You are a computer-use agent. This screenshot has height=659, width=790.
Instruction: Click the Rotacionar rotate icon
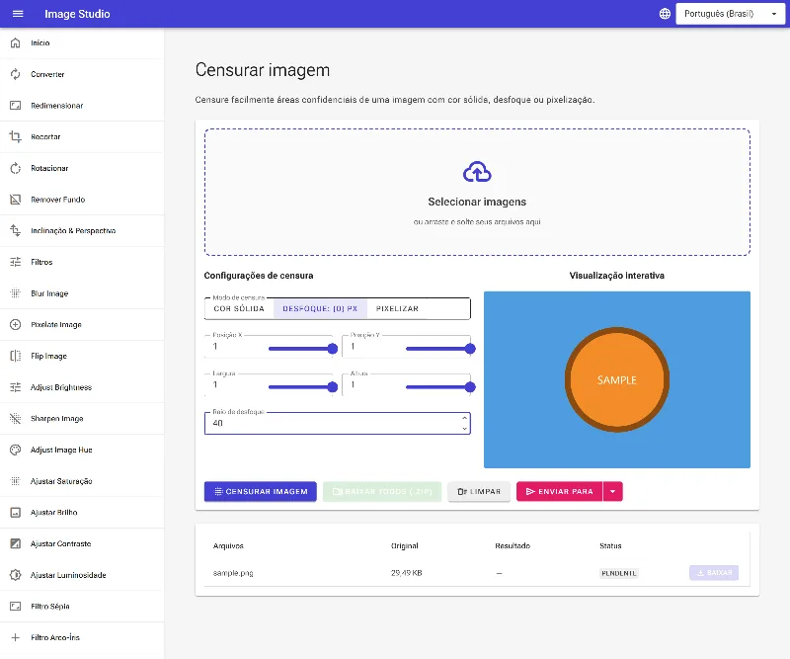(16, 168)
